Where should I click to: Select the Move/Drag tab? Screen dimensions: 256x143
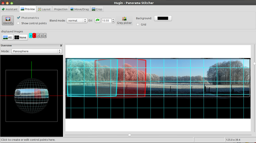pyautogui.click(x=79, y=9)
